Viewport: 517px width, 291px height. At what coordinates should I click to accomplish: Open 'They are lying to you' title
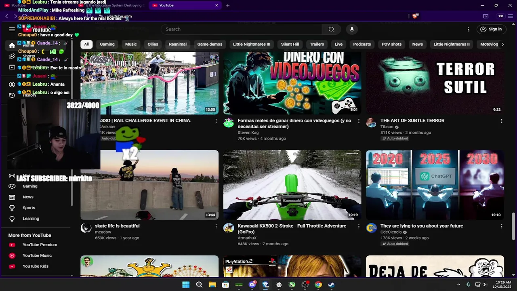tap(422, 226)
